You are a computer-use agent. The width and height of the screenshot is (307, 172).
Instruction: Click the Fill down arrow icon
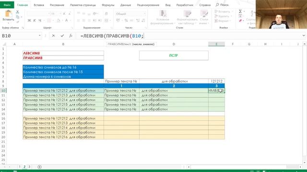tap(240, 16)
